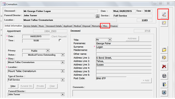The image size is (175, 99).
Task: Open the Applicant tab
Action: pos(68,26)
